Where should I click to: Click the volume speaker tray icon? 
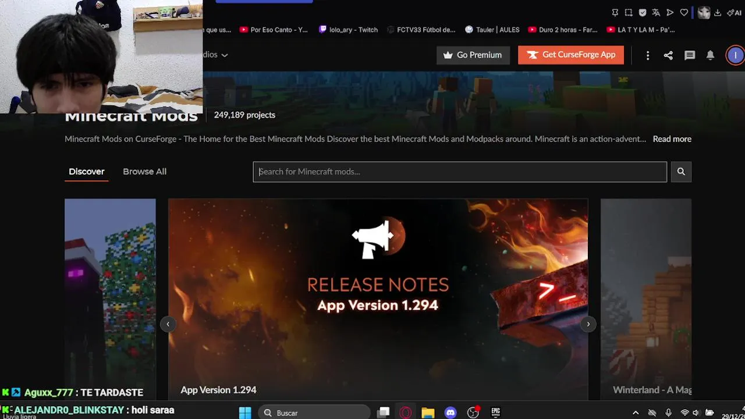click(696, 413)
